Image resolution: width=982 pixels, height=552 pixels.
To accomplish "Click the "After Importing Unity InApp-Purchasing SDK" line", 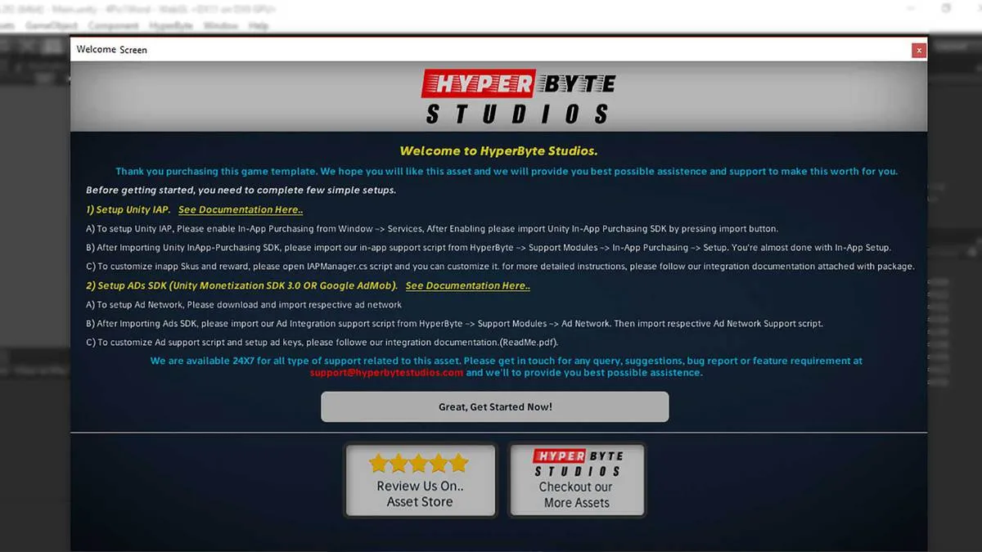I will click(x=489, y=248).
